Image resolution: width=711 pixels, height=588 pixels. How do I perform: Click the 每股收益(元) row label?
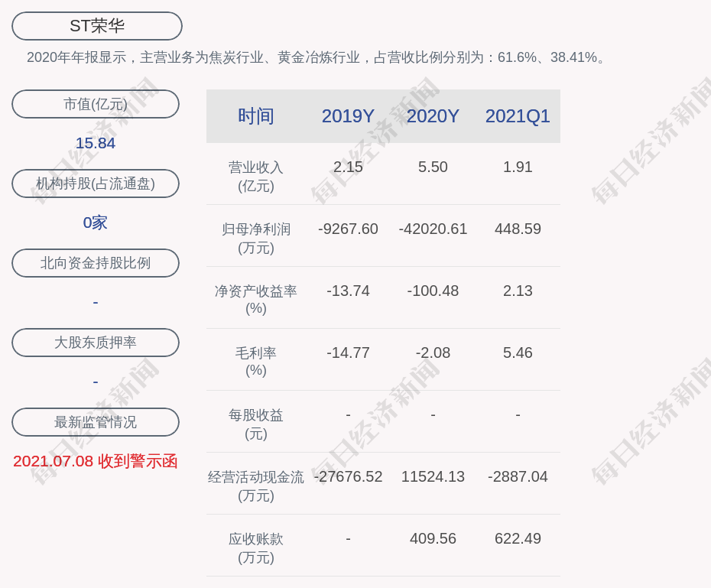point(256,424)
